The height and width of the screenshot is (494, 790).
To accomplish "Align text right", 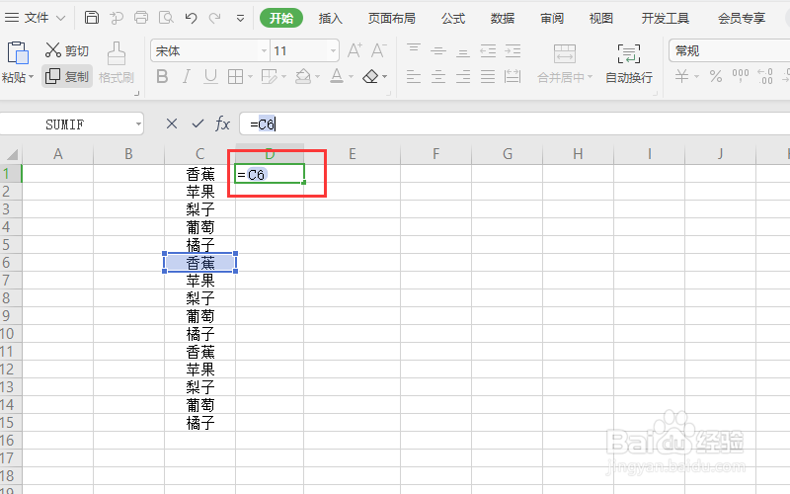I will (463, 77).
